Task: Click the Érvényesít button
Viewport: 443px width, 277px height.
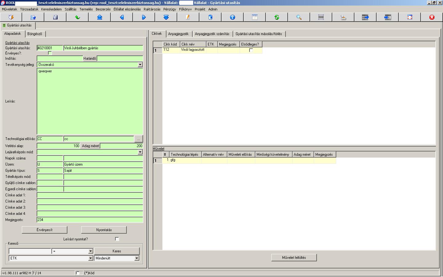Action: click(x=45, y=230)
